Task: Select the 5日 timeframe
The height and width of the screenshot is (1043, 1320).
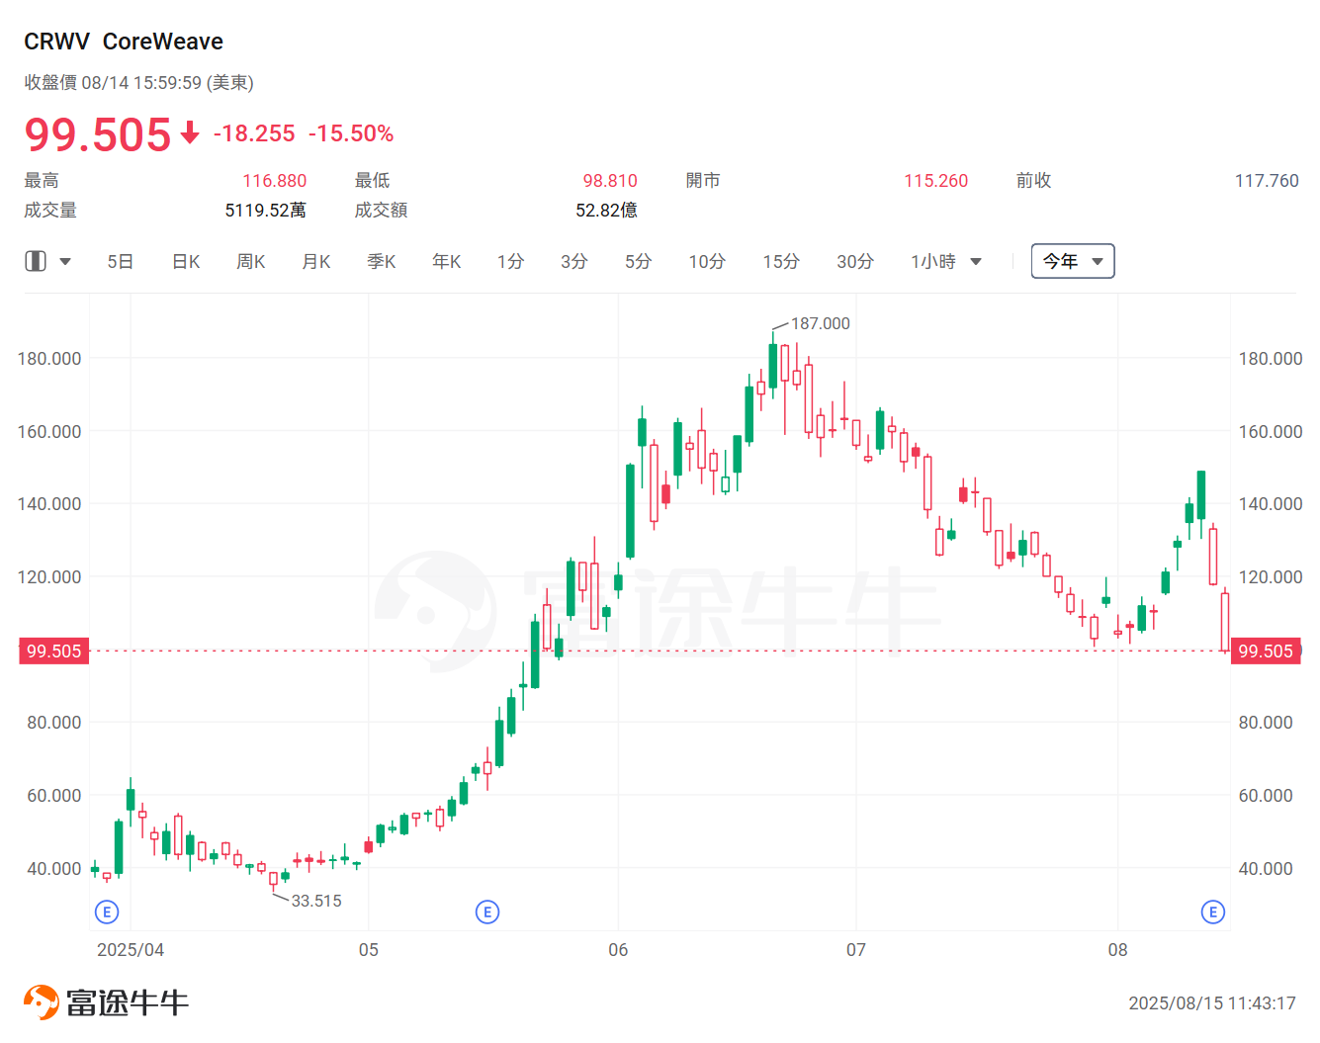Action: (120, 260)
